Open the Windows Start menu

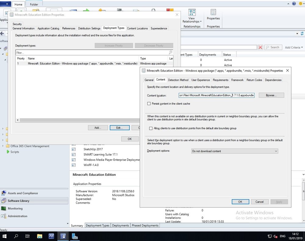[4, 236]
